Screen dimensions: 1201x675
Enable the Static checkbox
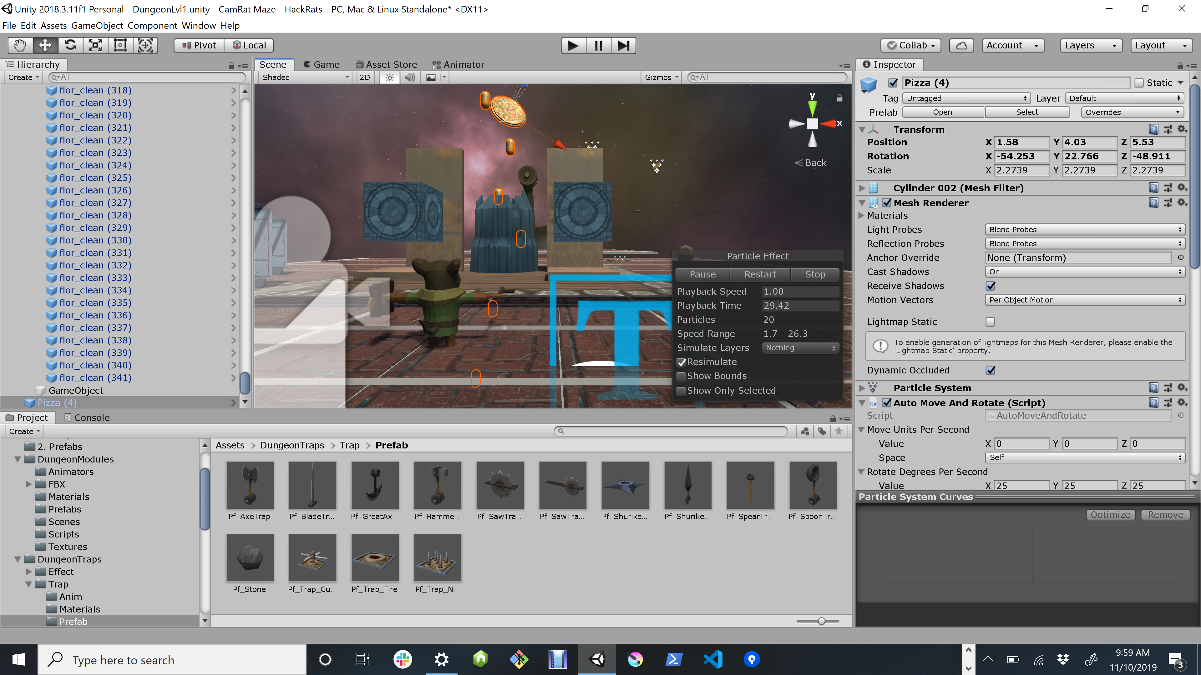click(x=1139, y=83)
